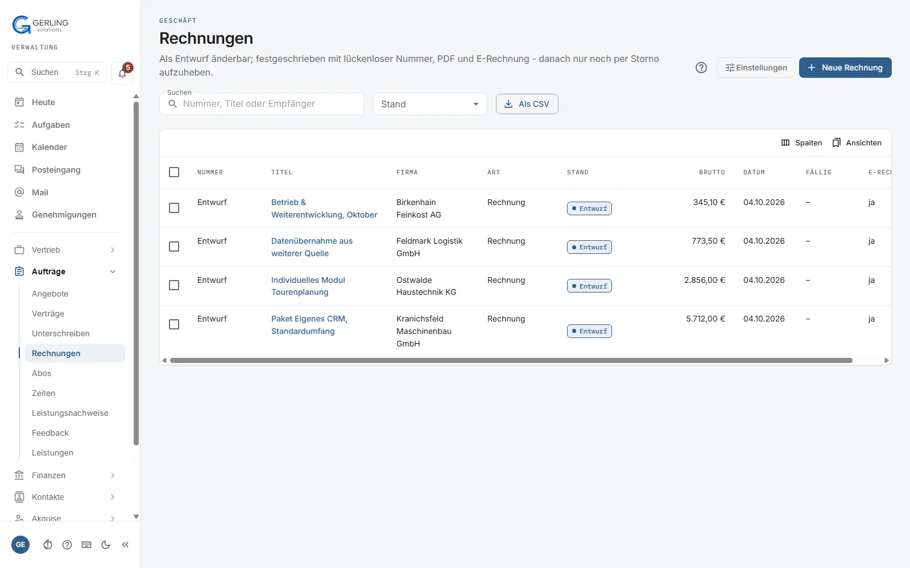The image size is (910, 568).
Task: Open Verträge submenu item
Action: pyautogui.click(x=75, y=314)
